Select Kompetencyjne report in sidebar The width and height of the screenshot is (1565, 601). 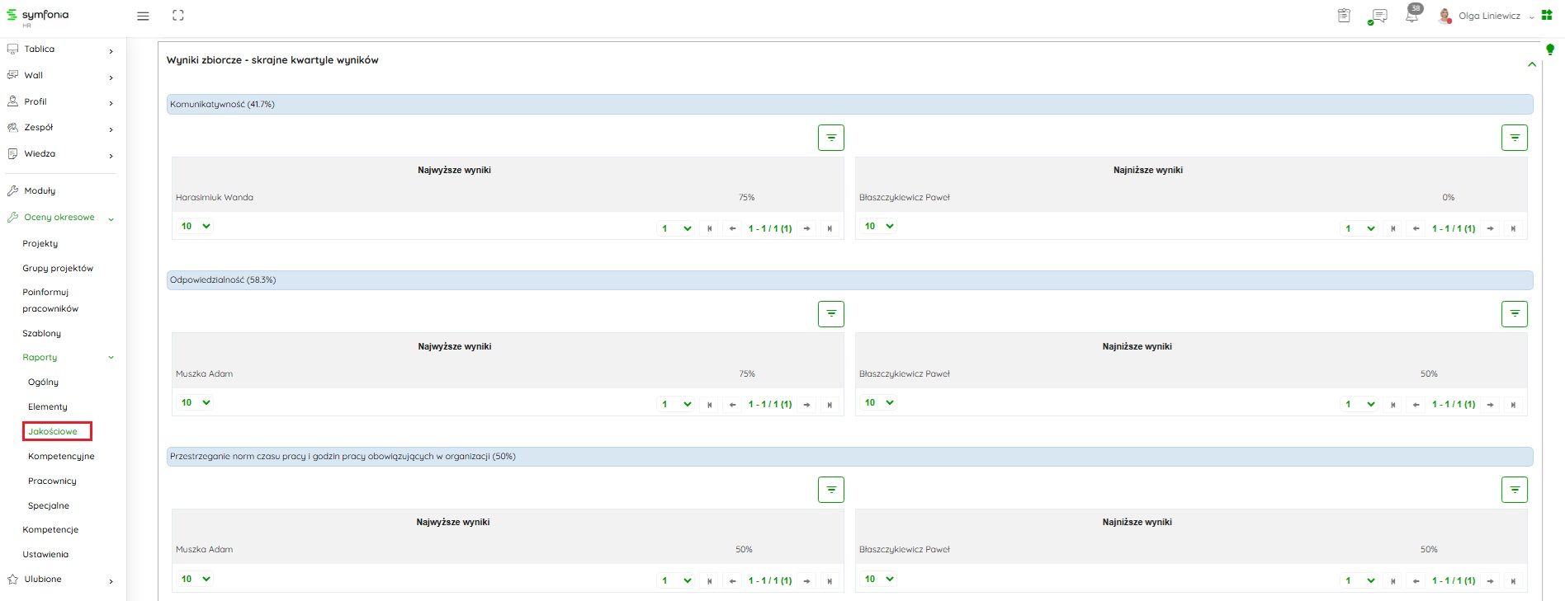tap(61, 456)
